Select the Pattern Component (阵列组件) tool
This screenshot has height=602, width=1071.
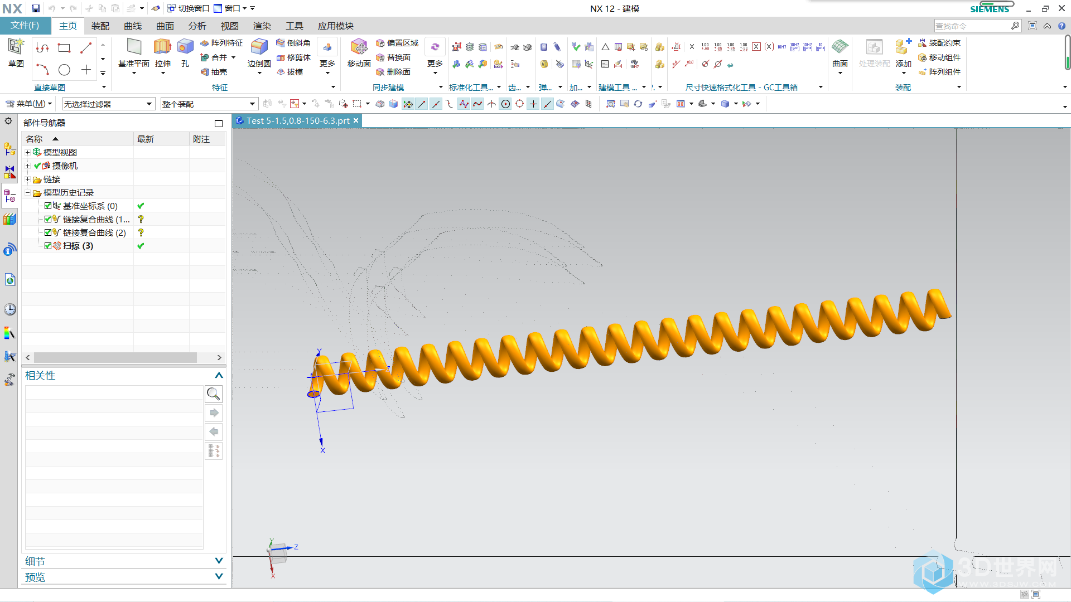(939, 72)
